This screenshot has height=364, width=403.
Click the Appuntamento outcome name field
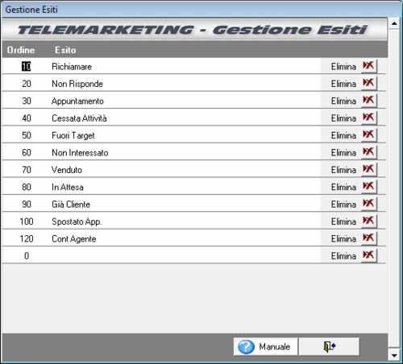185,101
